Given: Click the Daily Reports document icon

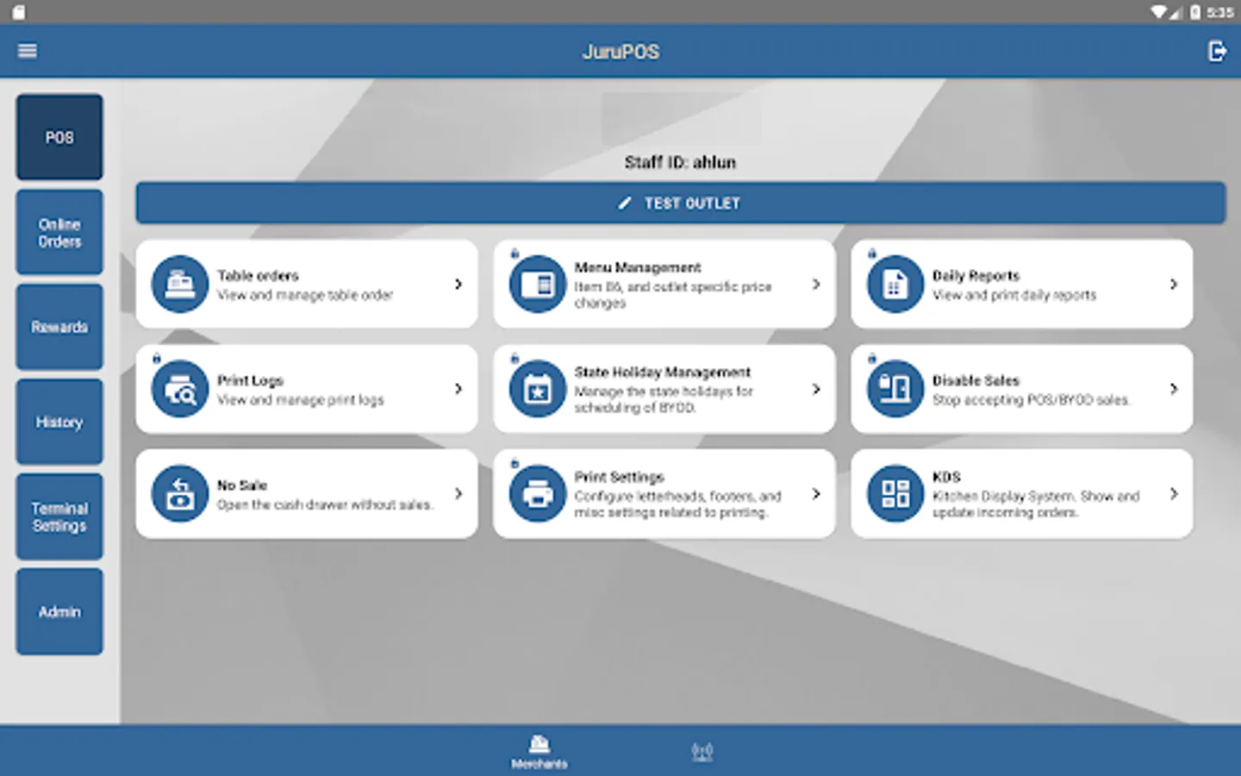Looking at the screenshot, I should (x=895, y=284).
